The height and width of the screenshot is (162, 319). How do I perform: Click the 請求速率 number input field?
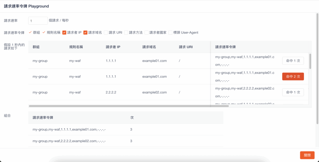coord(38,20)
